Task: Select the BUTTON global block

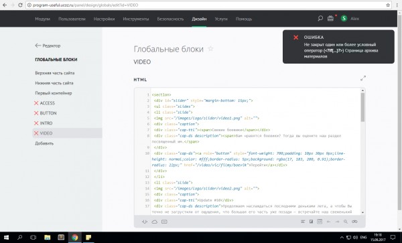Action: click(48, 113)
